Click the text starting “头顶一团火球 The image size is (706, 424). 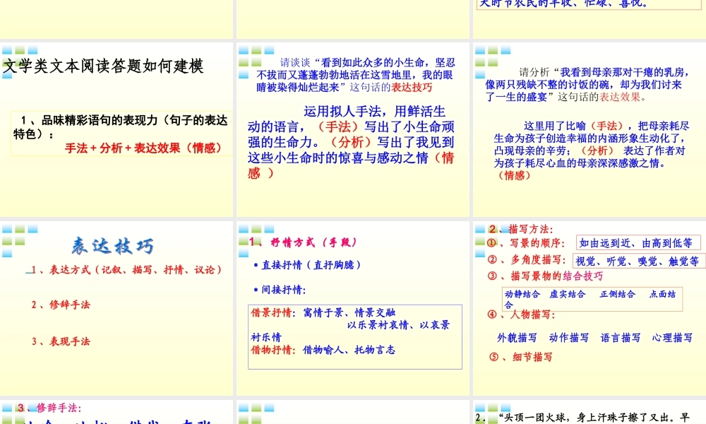(582, 418)
